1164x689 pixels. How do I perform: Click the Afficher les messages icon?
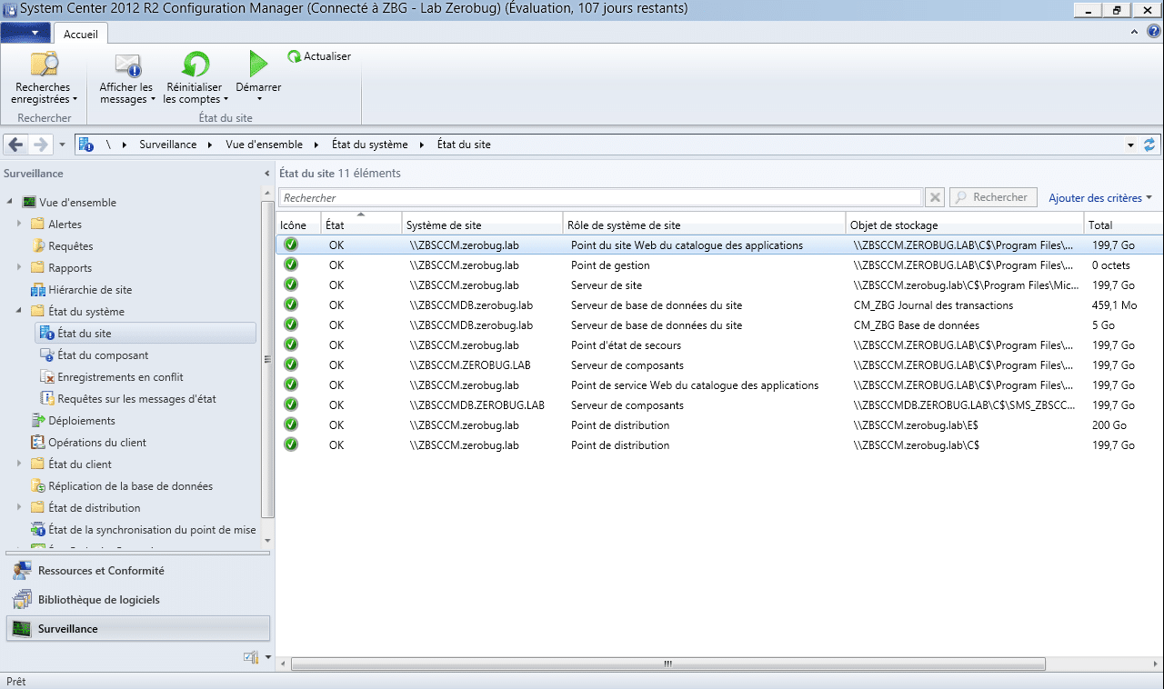[x=126, y=65]
